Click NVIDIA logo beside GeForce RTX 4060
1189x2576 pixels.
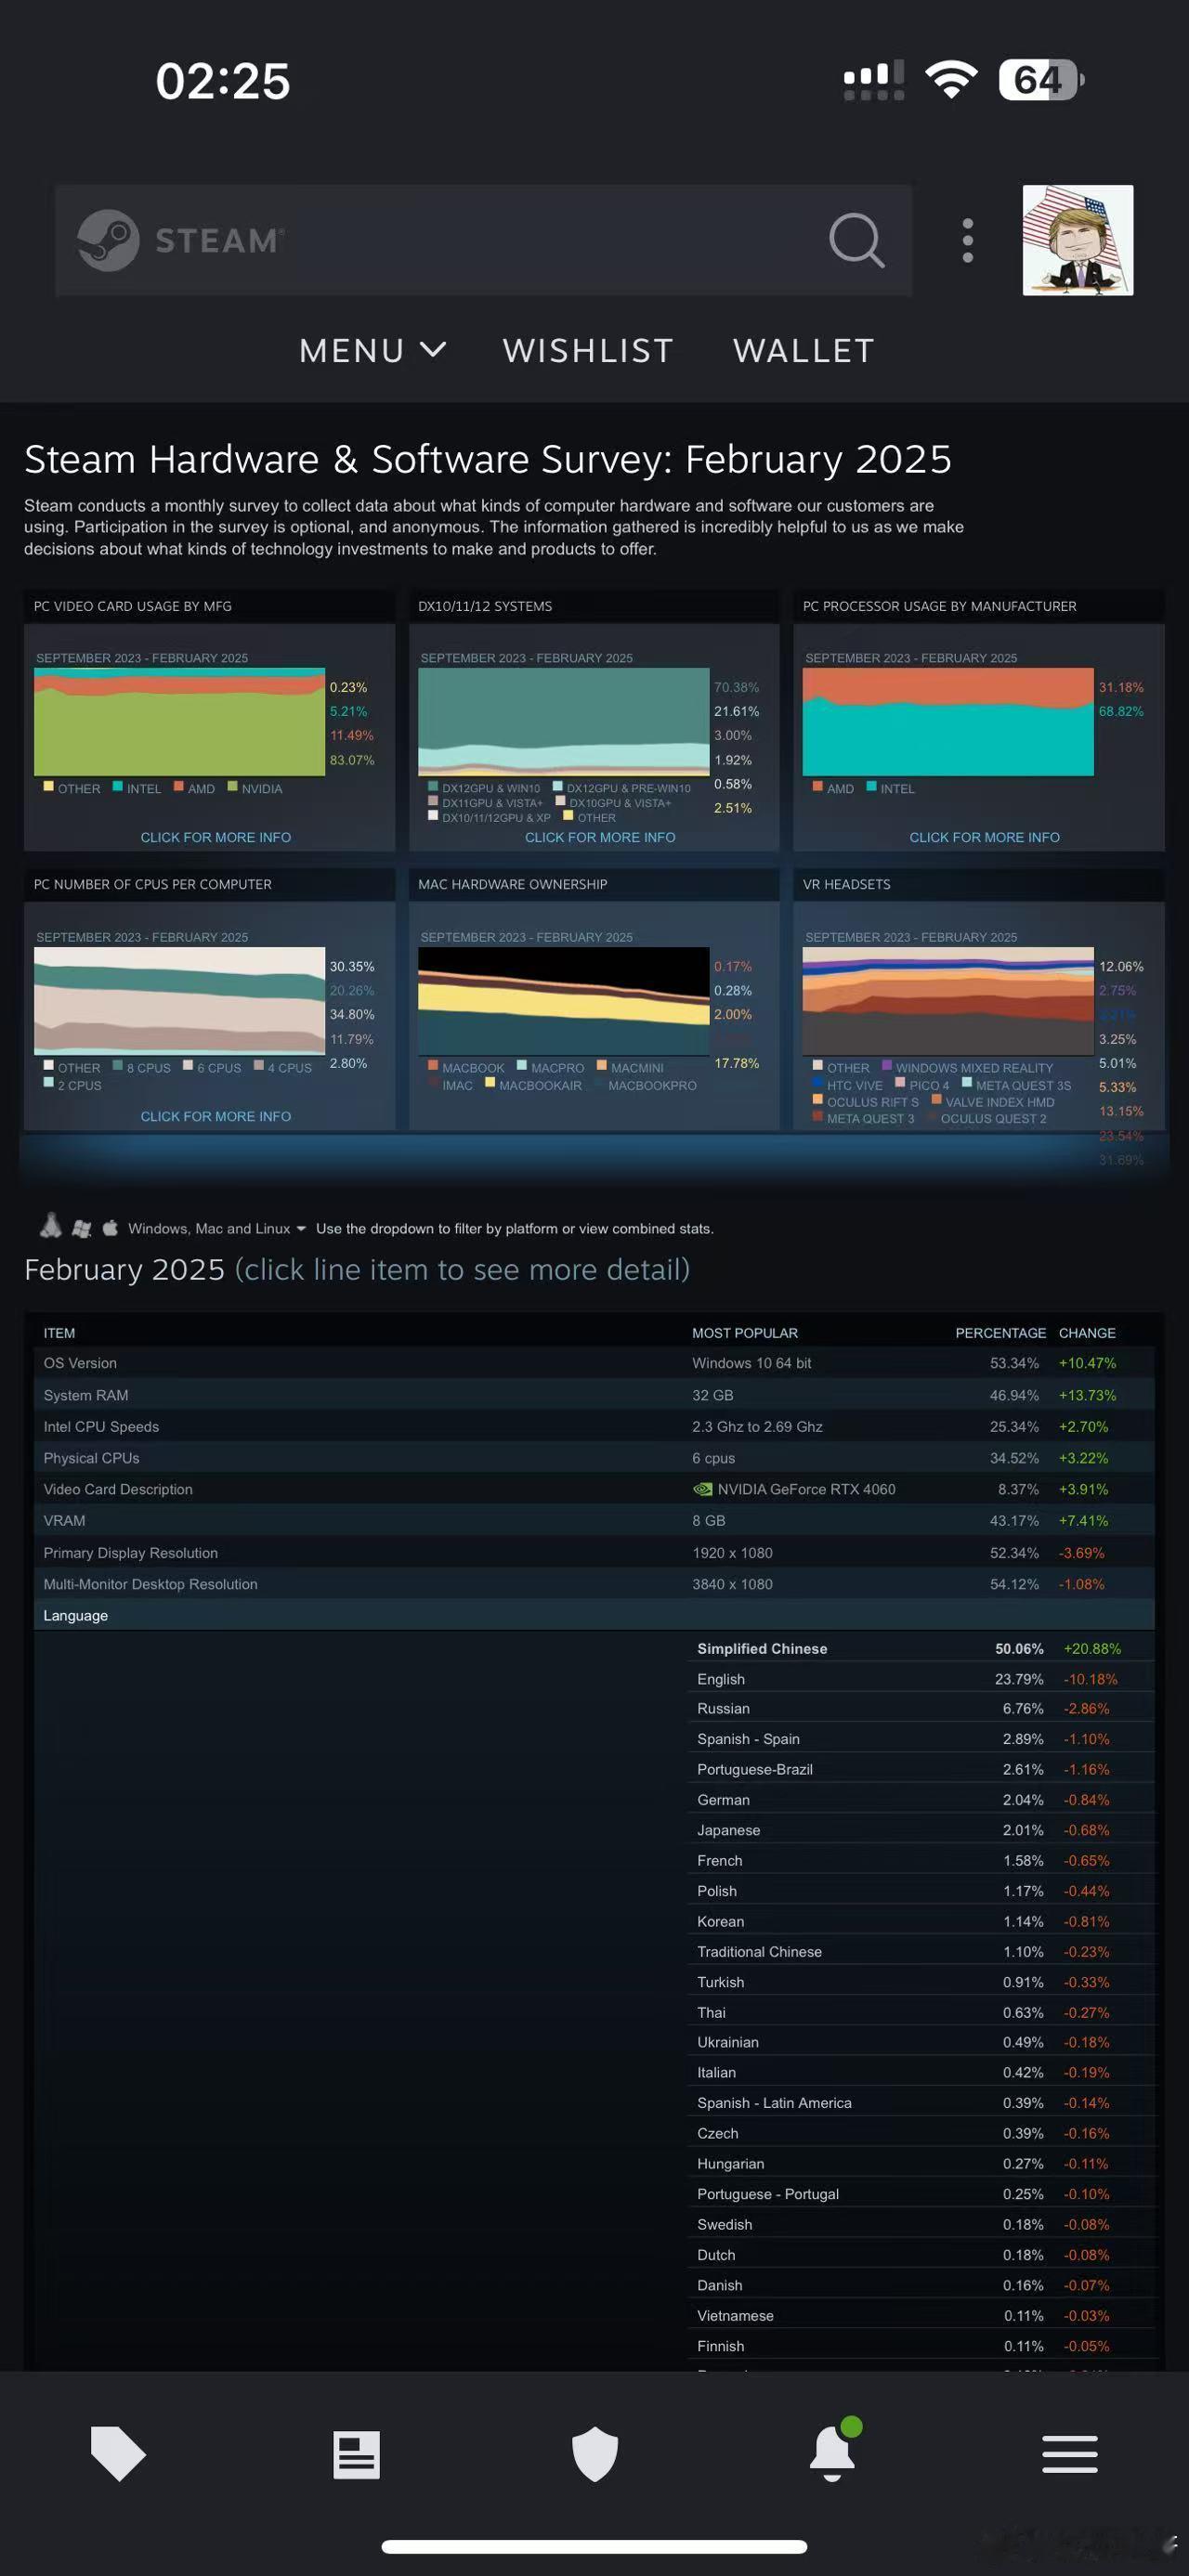702,1489
